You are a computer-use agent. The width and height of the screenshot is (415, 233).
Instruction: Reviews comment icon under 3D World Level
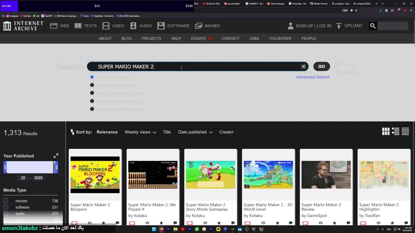[290, 223]
